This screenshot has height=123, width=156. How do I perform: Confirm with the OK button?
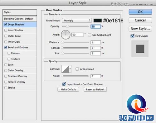click(x=140, y=12)
